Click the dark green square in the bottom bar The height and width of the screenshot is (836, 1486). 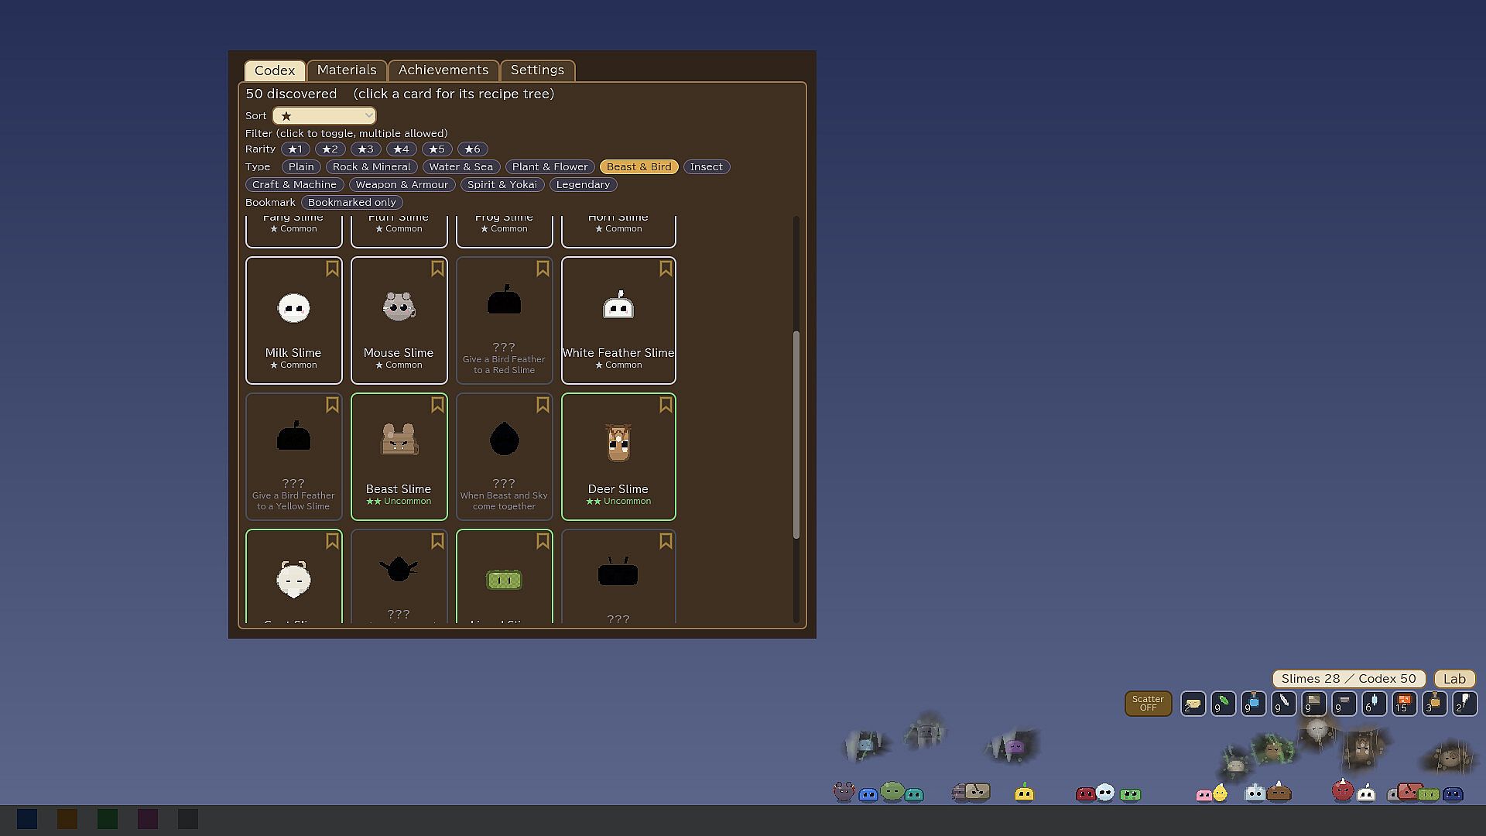108,819
